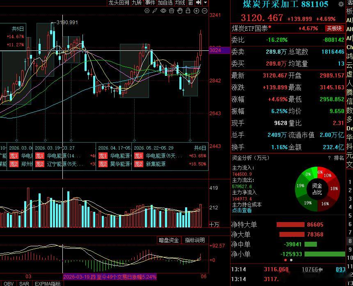The width and height of the screenshot is (353, 286).
Task: Click the 金额 232.4亿 value
Action: 334,147
